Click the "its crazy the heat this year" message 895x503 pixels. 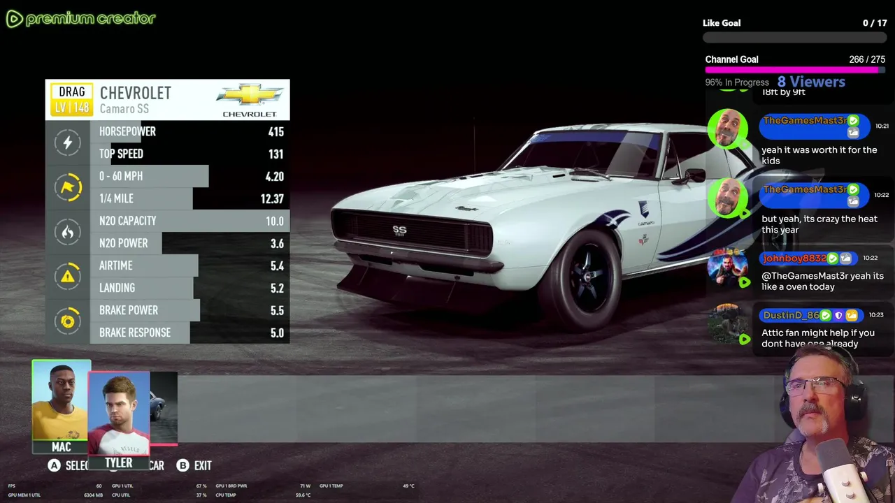(x=819, y=224)
